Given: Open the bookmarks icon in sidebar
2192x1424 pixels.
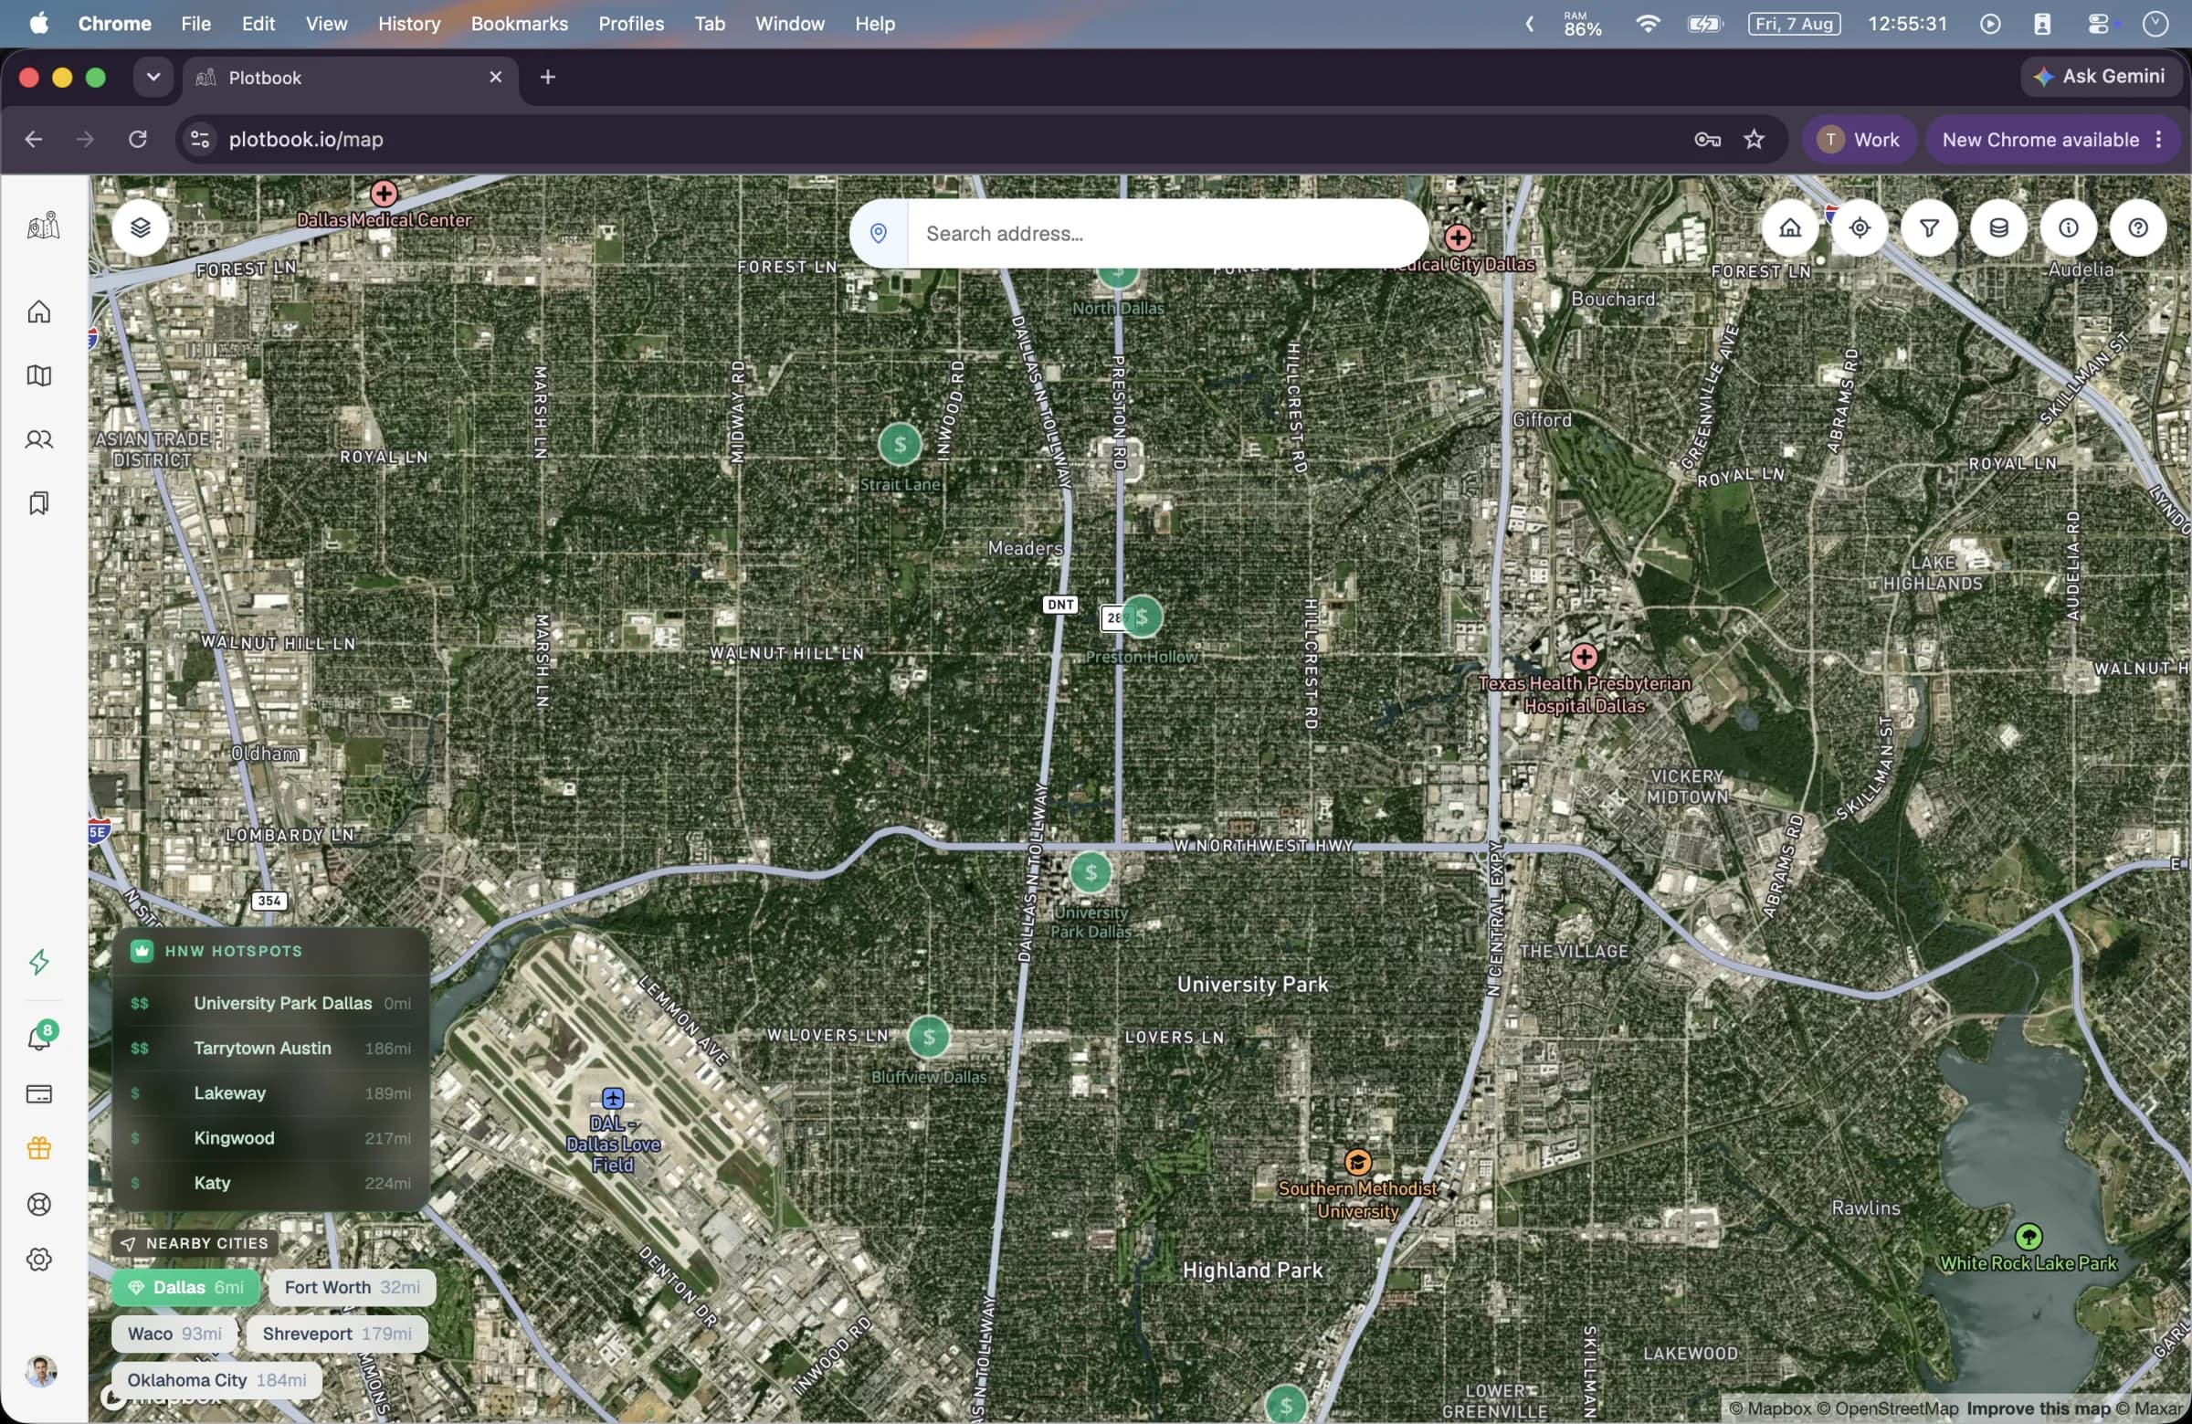Looking at the screenshot, I should 38,504.
